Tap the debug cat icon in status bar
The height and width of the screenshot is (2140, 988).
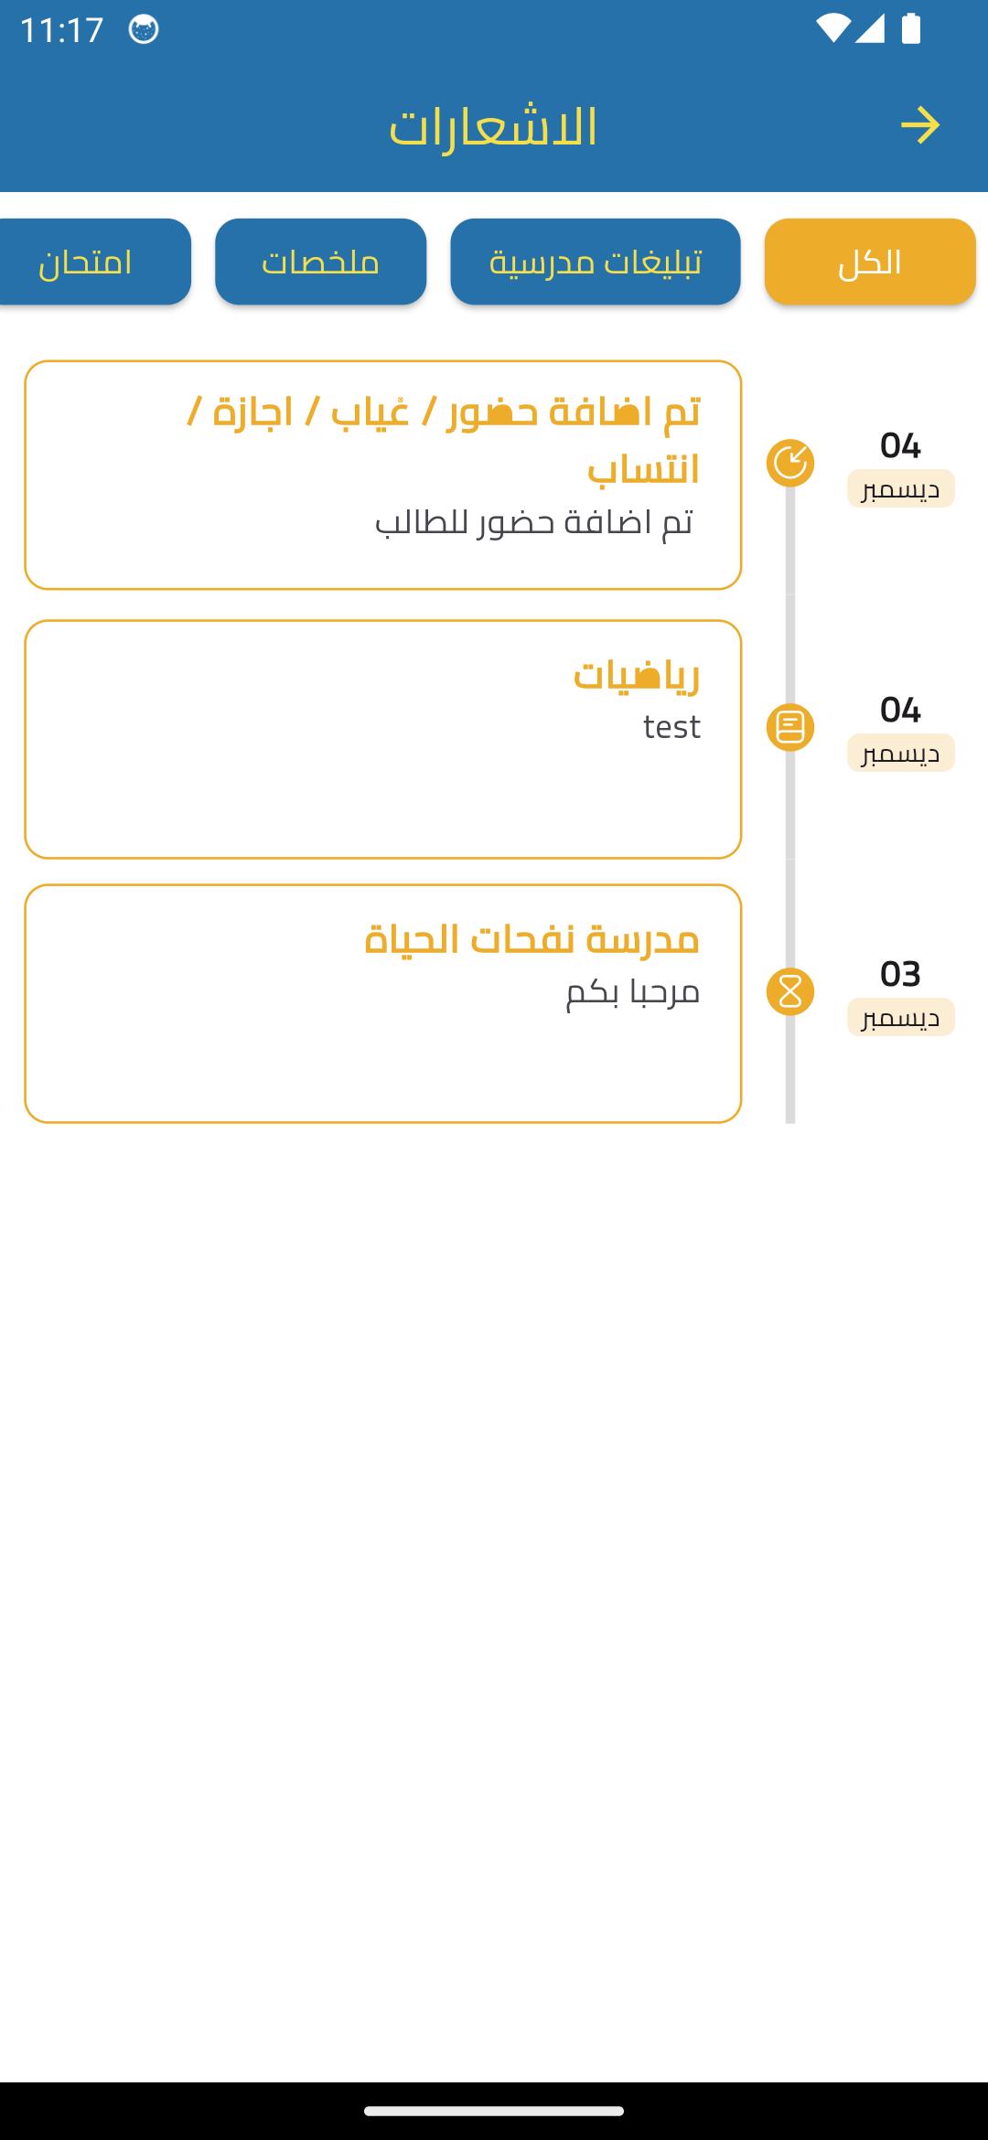click(x=144, y=29)
